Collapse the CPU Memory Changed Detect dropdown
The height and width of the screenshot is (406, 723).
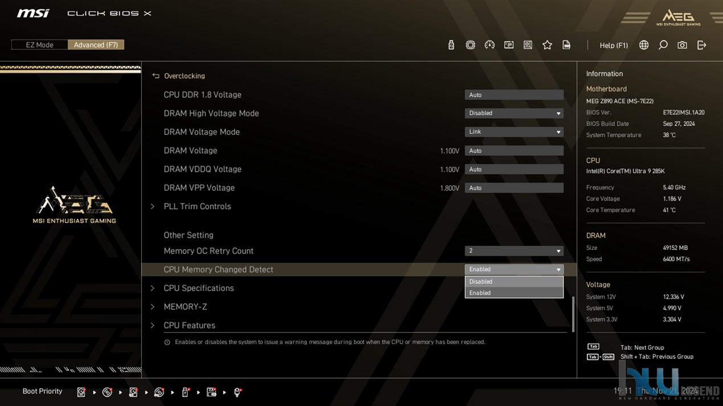pos(514,270)
